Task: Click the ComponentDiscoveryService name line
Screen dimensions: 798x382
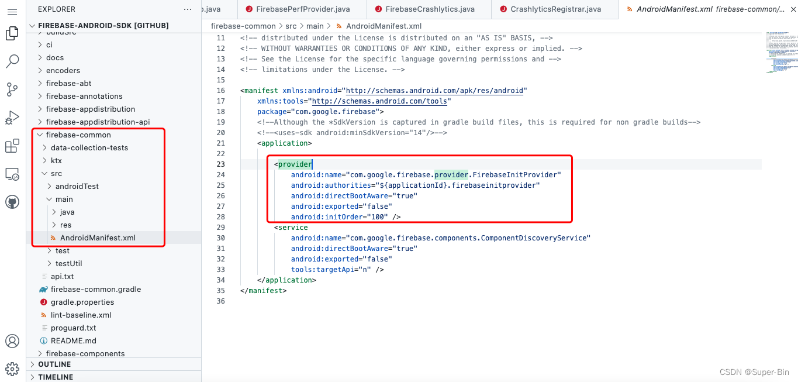Action: tap(441, 238)
